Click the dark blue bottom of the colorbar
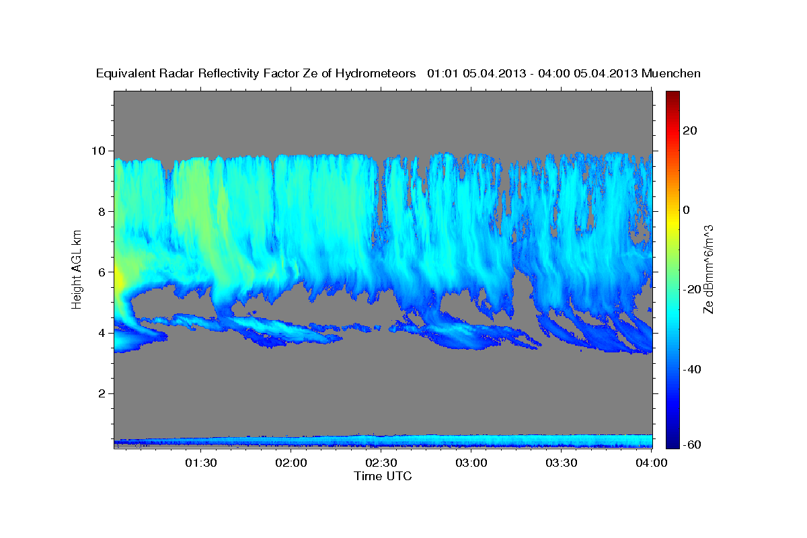This screenshot has width=807, height=538. (672, 440)
